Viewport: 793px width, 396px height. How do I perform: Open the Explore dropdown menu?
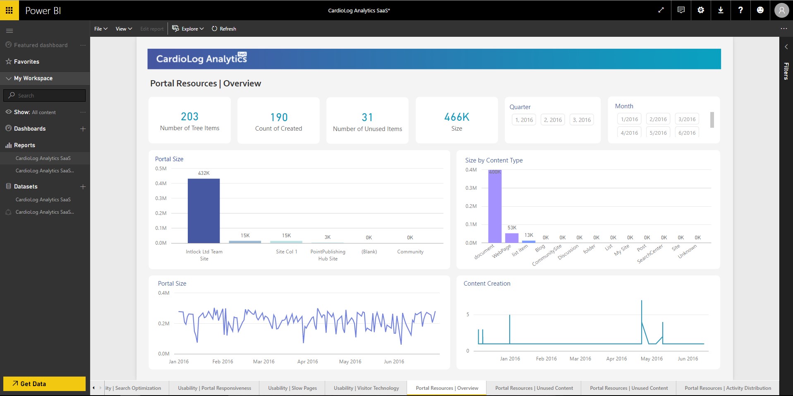pyautogui.click(x=188, y=29)
